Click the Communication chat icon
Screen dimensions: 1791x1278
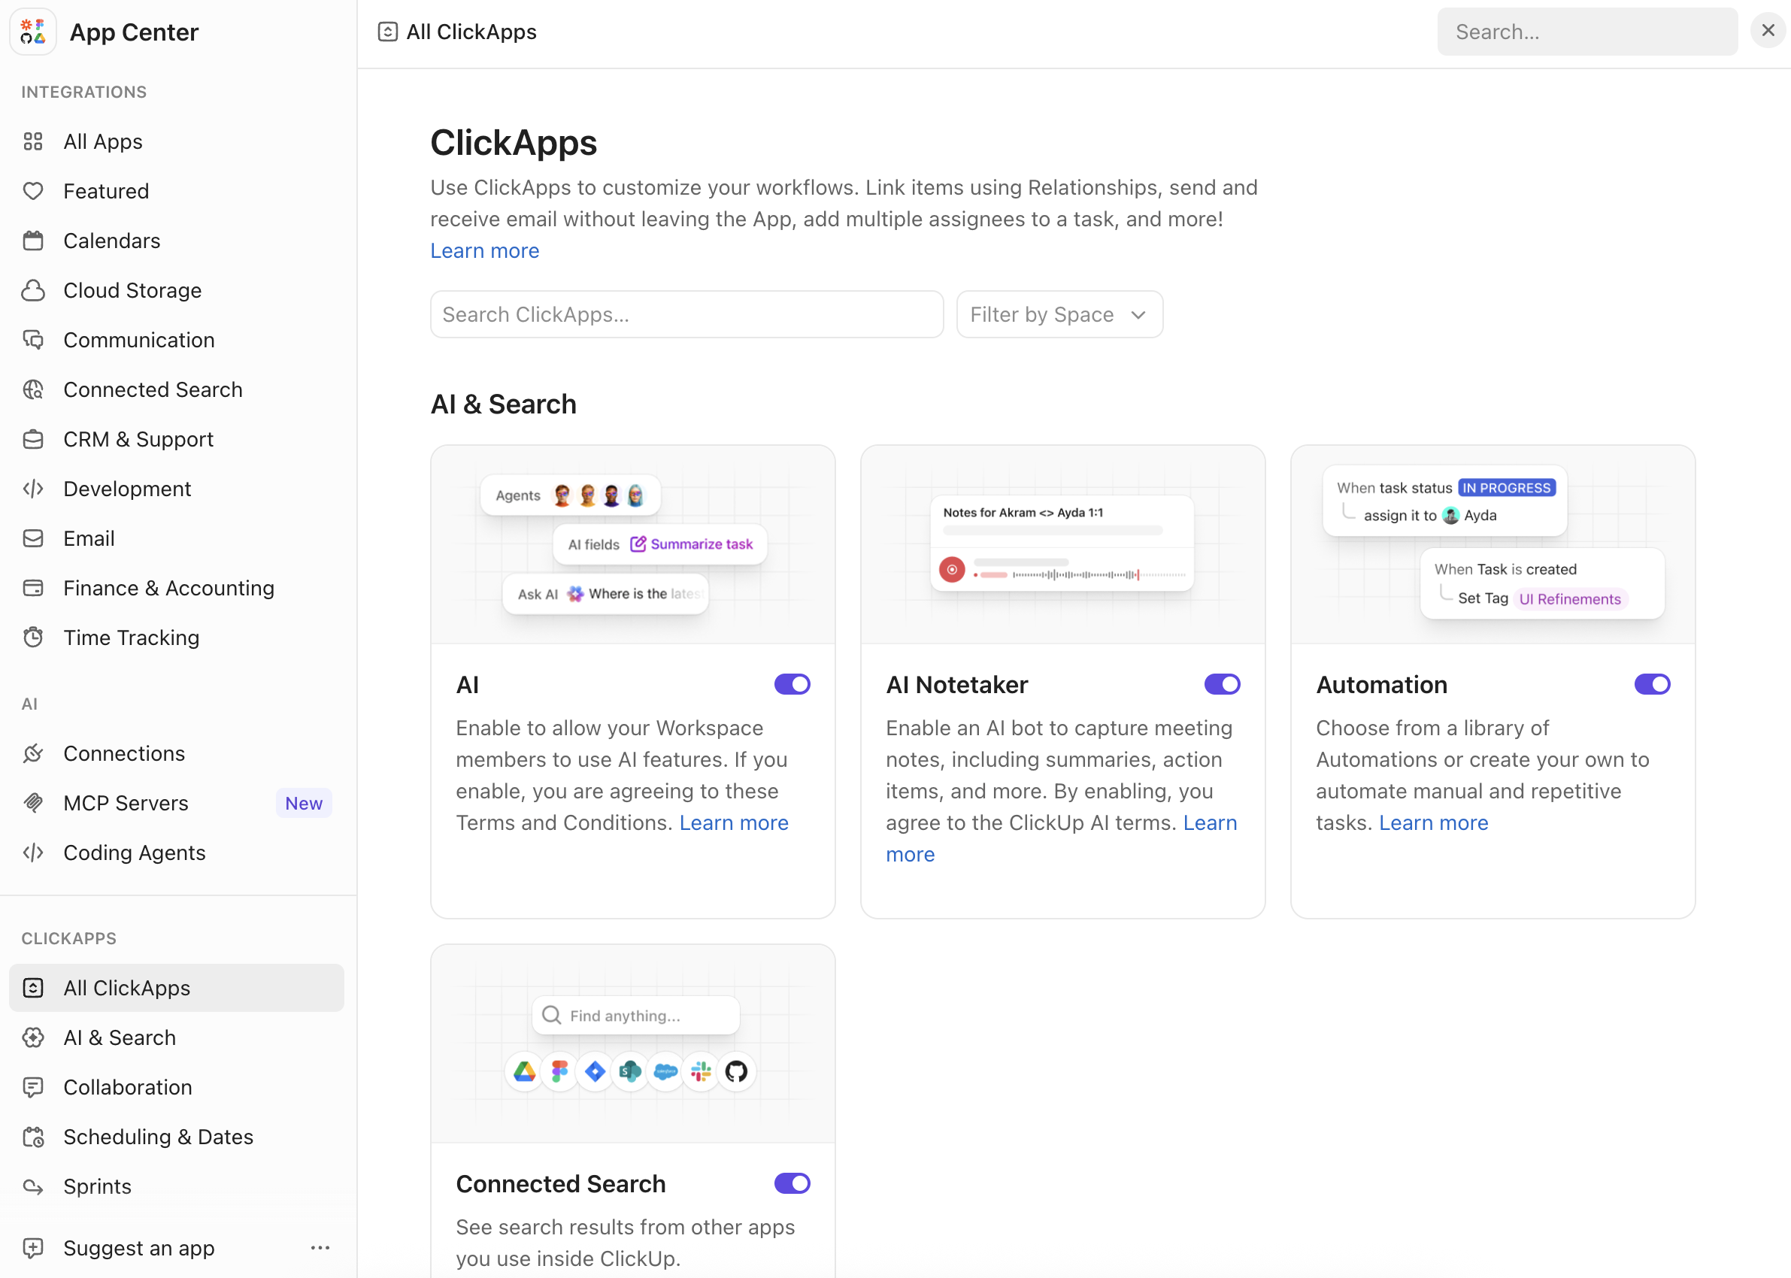click(x=33, y=340)
